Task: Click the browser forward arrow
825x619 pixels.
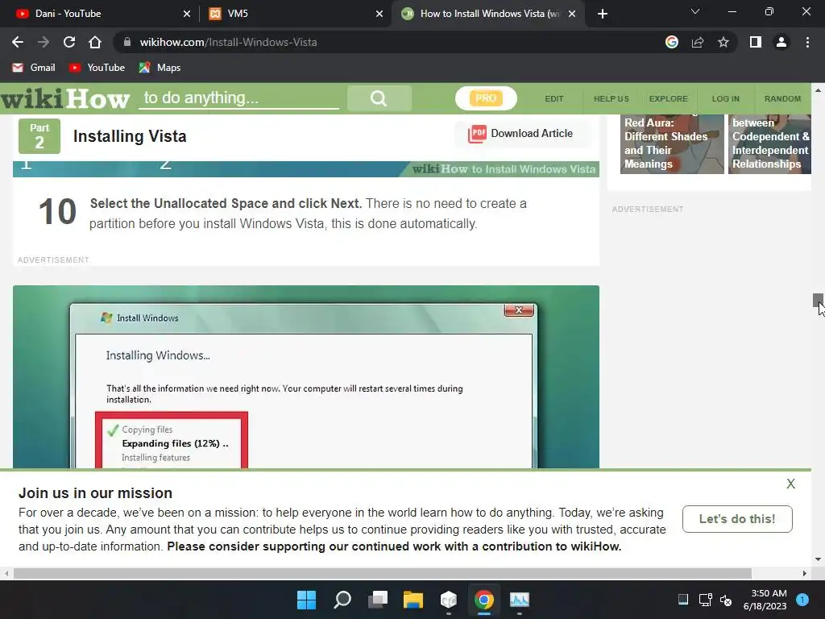Action: (x=44, y=42)
